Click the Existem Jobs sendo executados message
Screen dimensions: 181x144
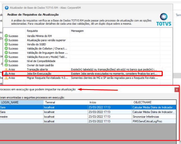(114, 74)
